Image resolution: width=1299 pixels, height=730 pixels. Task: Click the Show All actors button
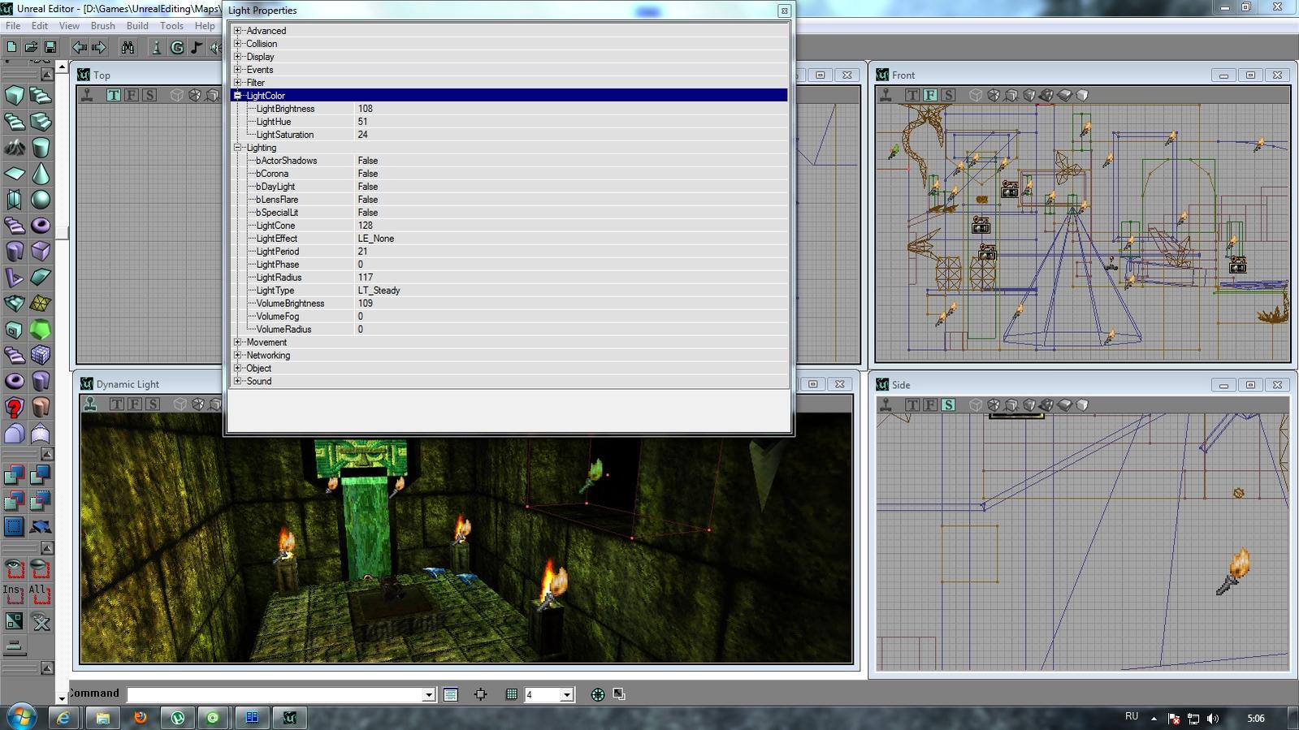click(38, 594)
